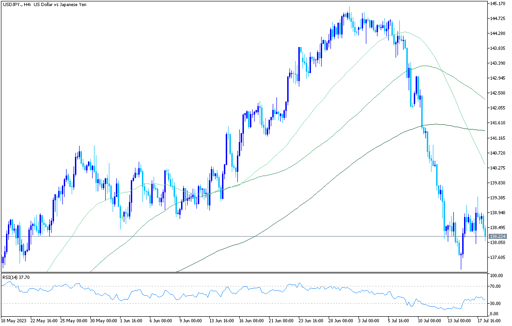Click the 143.390 price axis label

tap(498, 63)
